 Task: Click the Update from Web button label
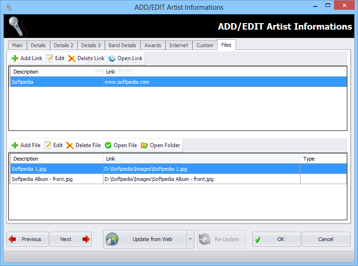pyautogui.click(x=153, y=239)
